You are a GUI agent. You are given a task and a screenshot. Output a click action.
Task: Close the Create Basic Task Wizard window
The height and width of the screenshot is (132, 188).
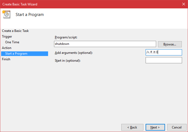click(x=184, y=4)
